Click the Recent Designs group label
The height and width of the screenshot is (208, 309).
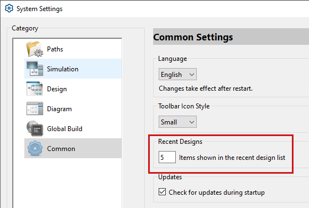coord(180,142)
